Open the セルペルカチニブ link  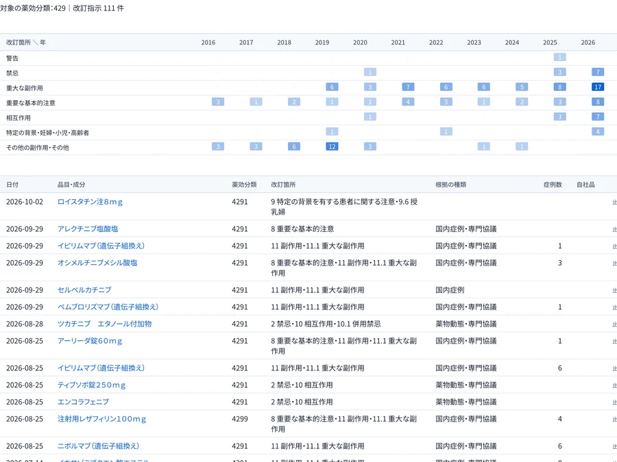[84, 290]
